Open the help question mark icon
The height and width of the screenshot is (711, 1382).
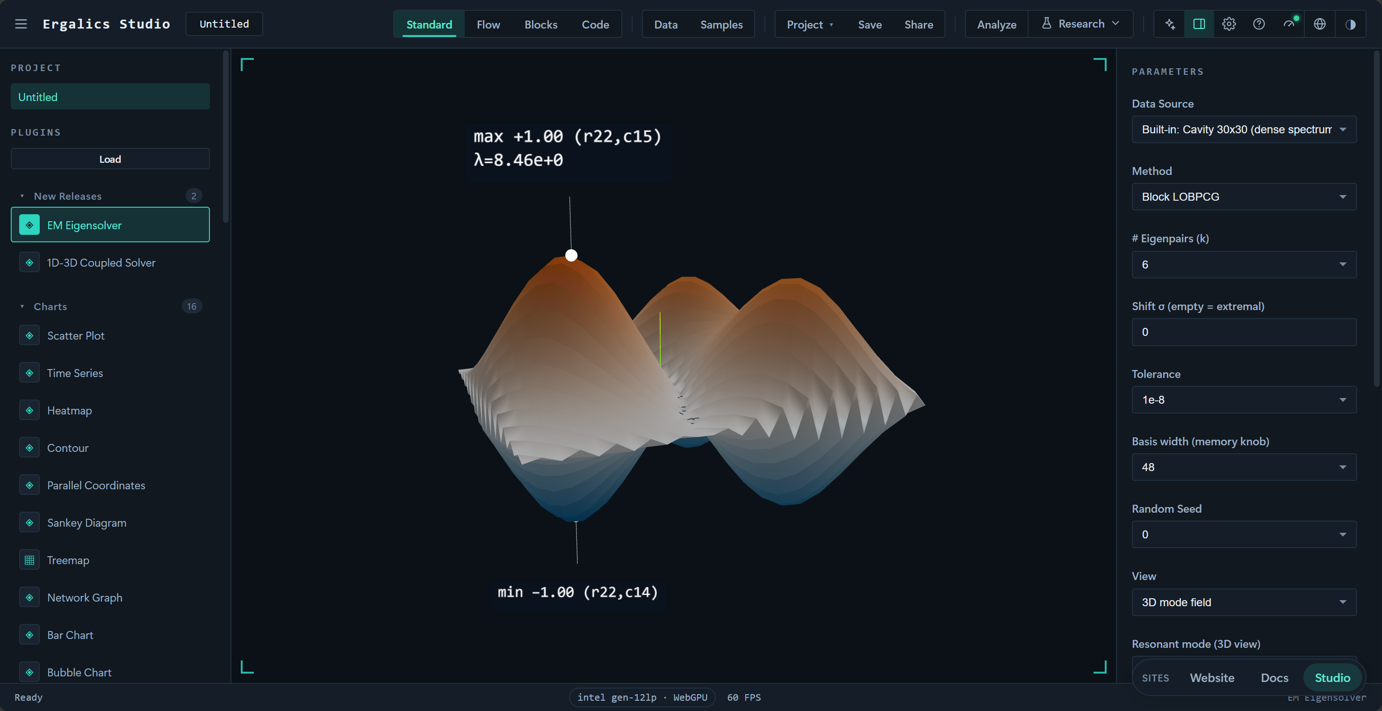(1259, 24)
